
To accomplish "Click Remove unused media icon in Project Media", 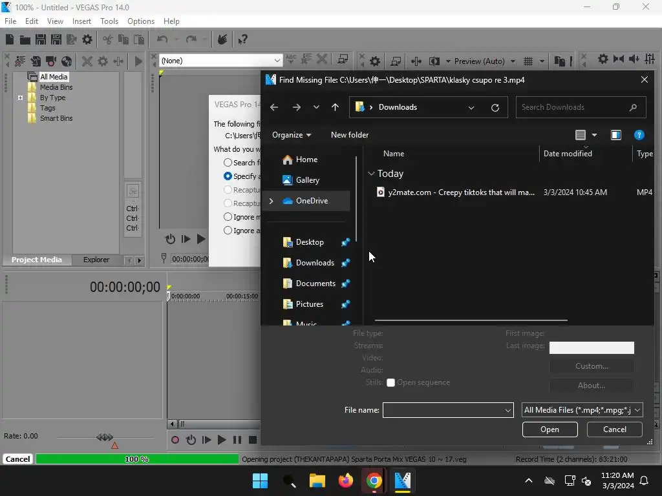I will coord(20,61).
